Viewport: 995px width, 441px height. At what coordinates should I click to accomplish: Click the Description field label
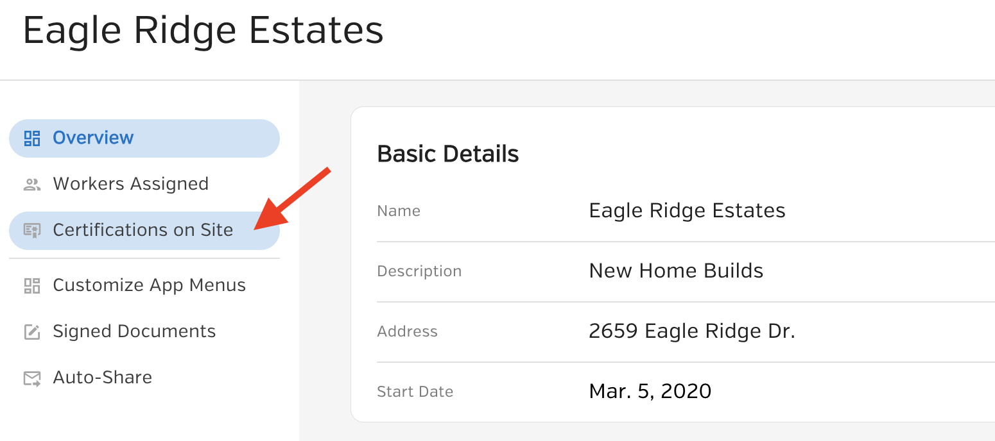(x=419, y=272)
